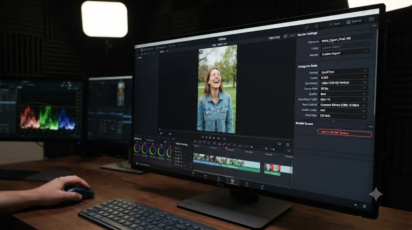Select the second video clip with red thumbnails
This screenshot has width=412, height=230.
coord(272,168)
